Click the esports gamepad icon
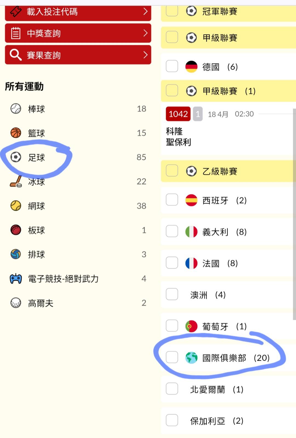This screenshot has width=296, height=438. pyautogui.click(x=16, y=279)
